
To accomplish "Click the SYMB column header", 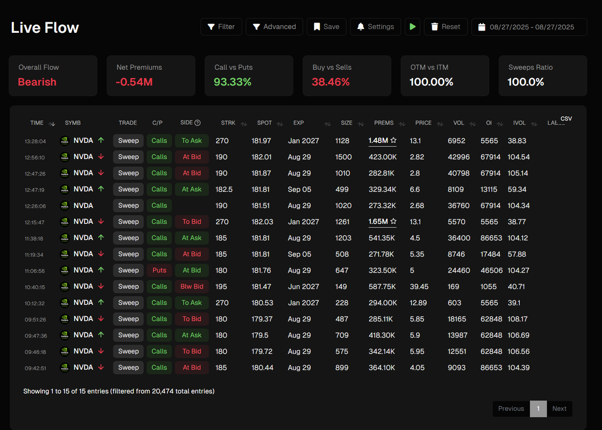I will click(73, 123).
